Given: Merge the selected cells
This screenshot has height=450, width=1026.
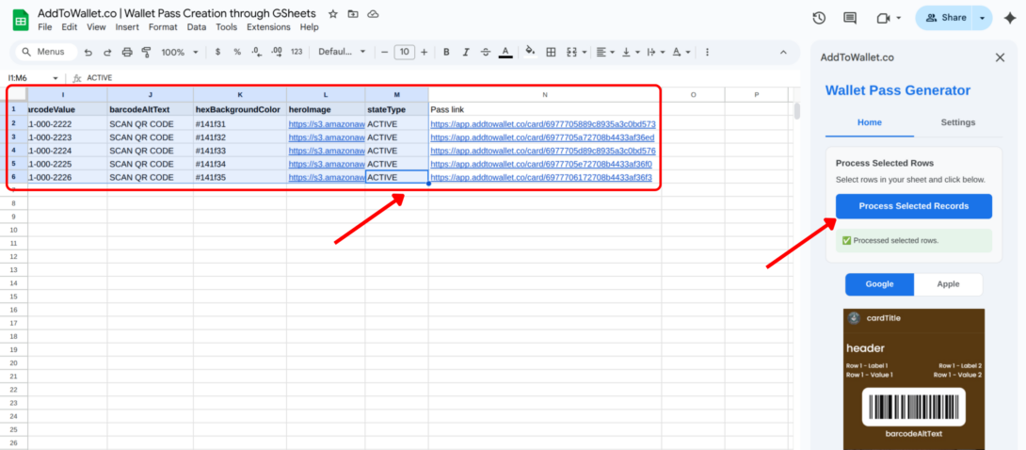Looking at the screenshot, I should coord(571,53).
